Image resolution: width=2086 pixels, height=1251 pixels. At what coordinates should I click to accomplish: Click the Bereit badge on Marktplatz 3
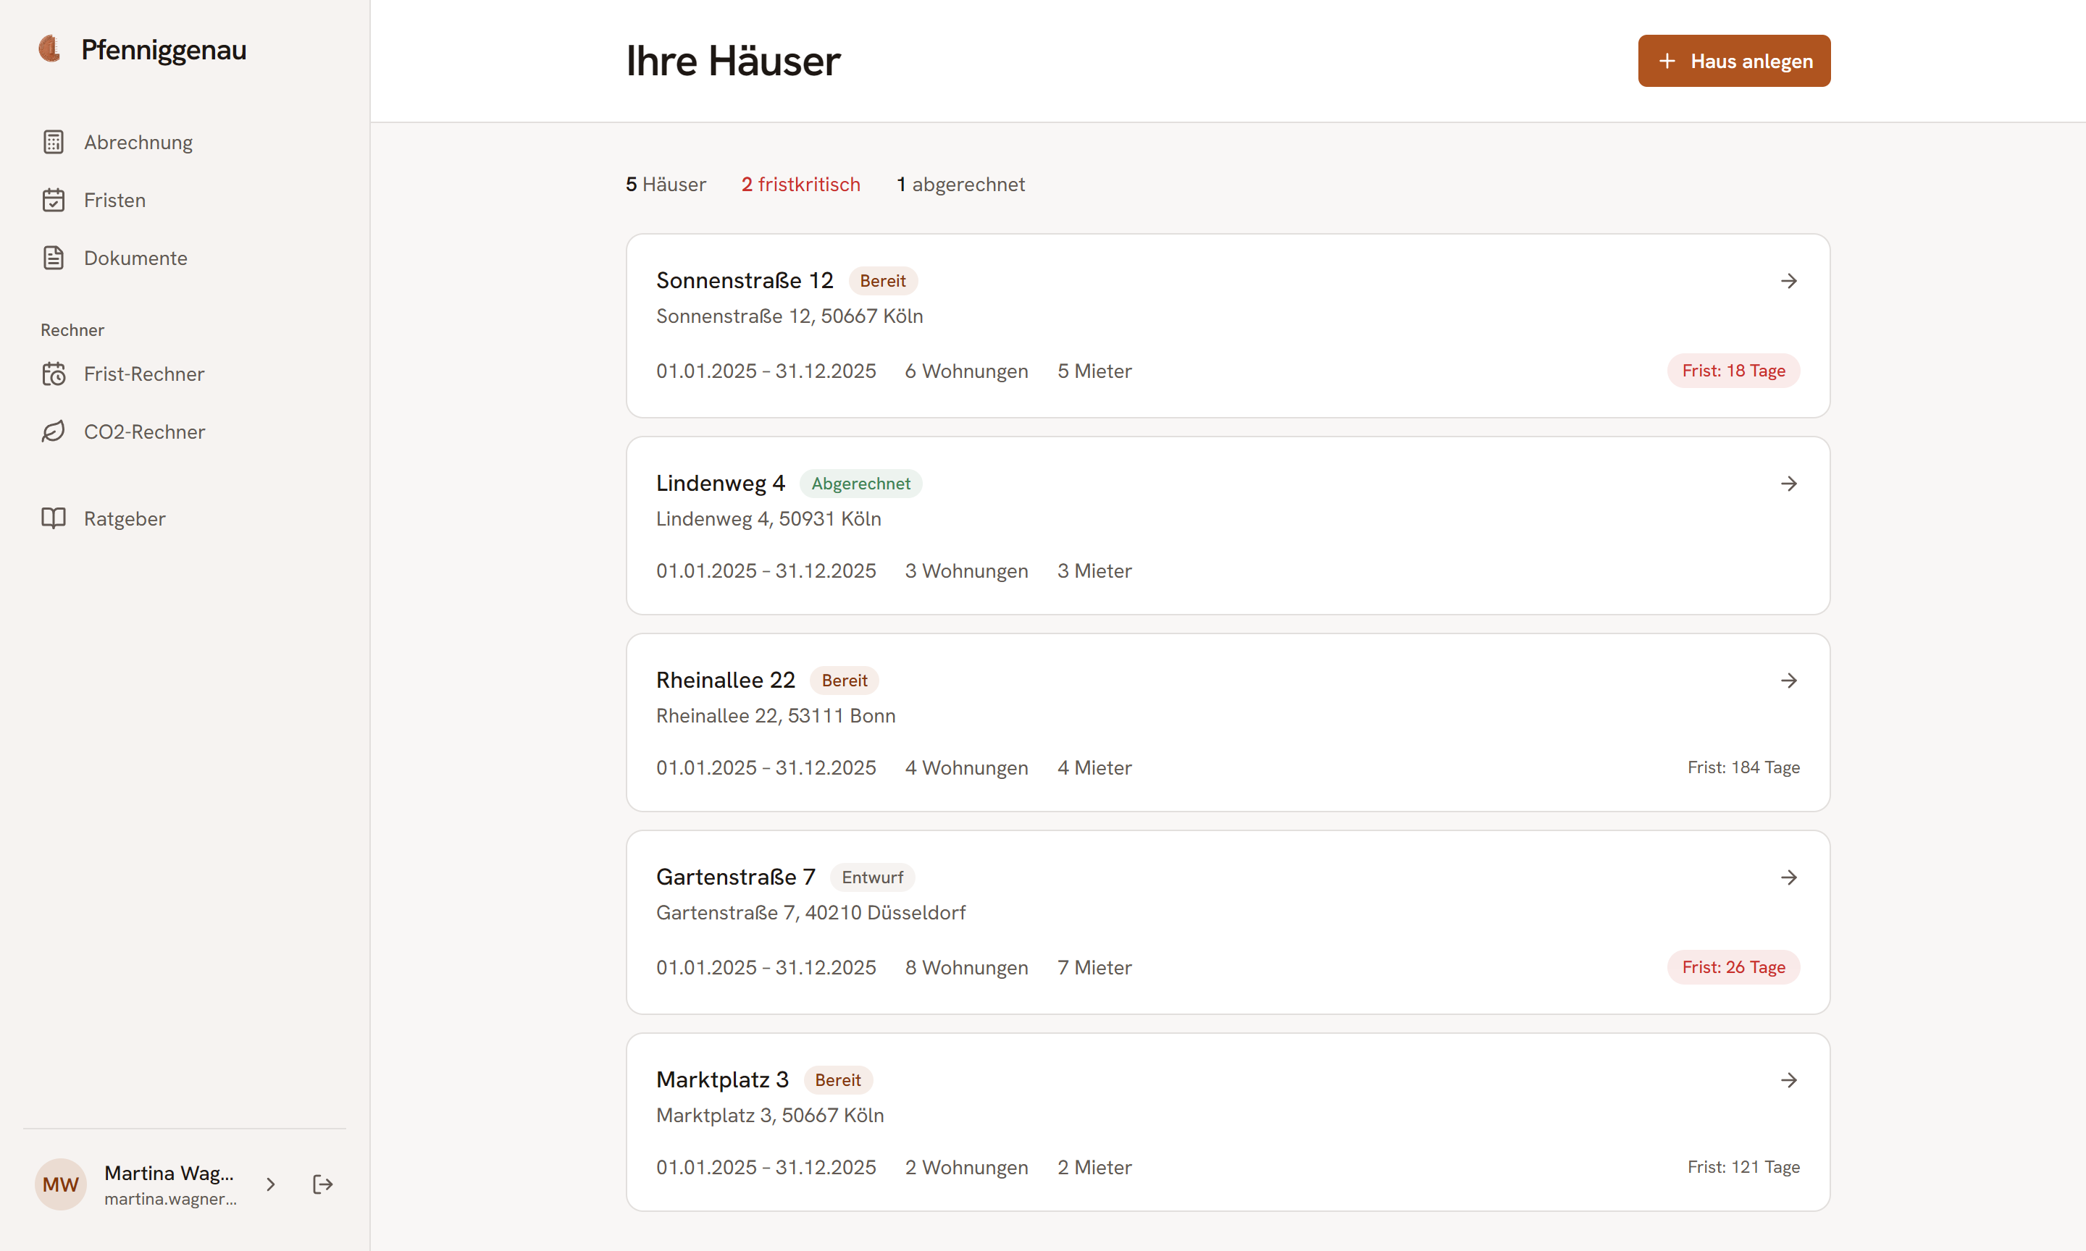pyautogui.click(x=837, y=1080)
